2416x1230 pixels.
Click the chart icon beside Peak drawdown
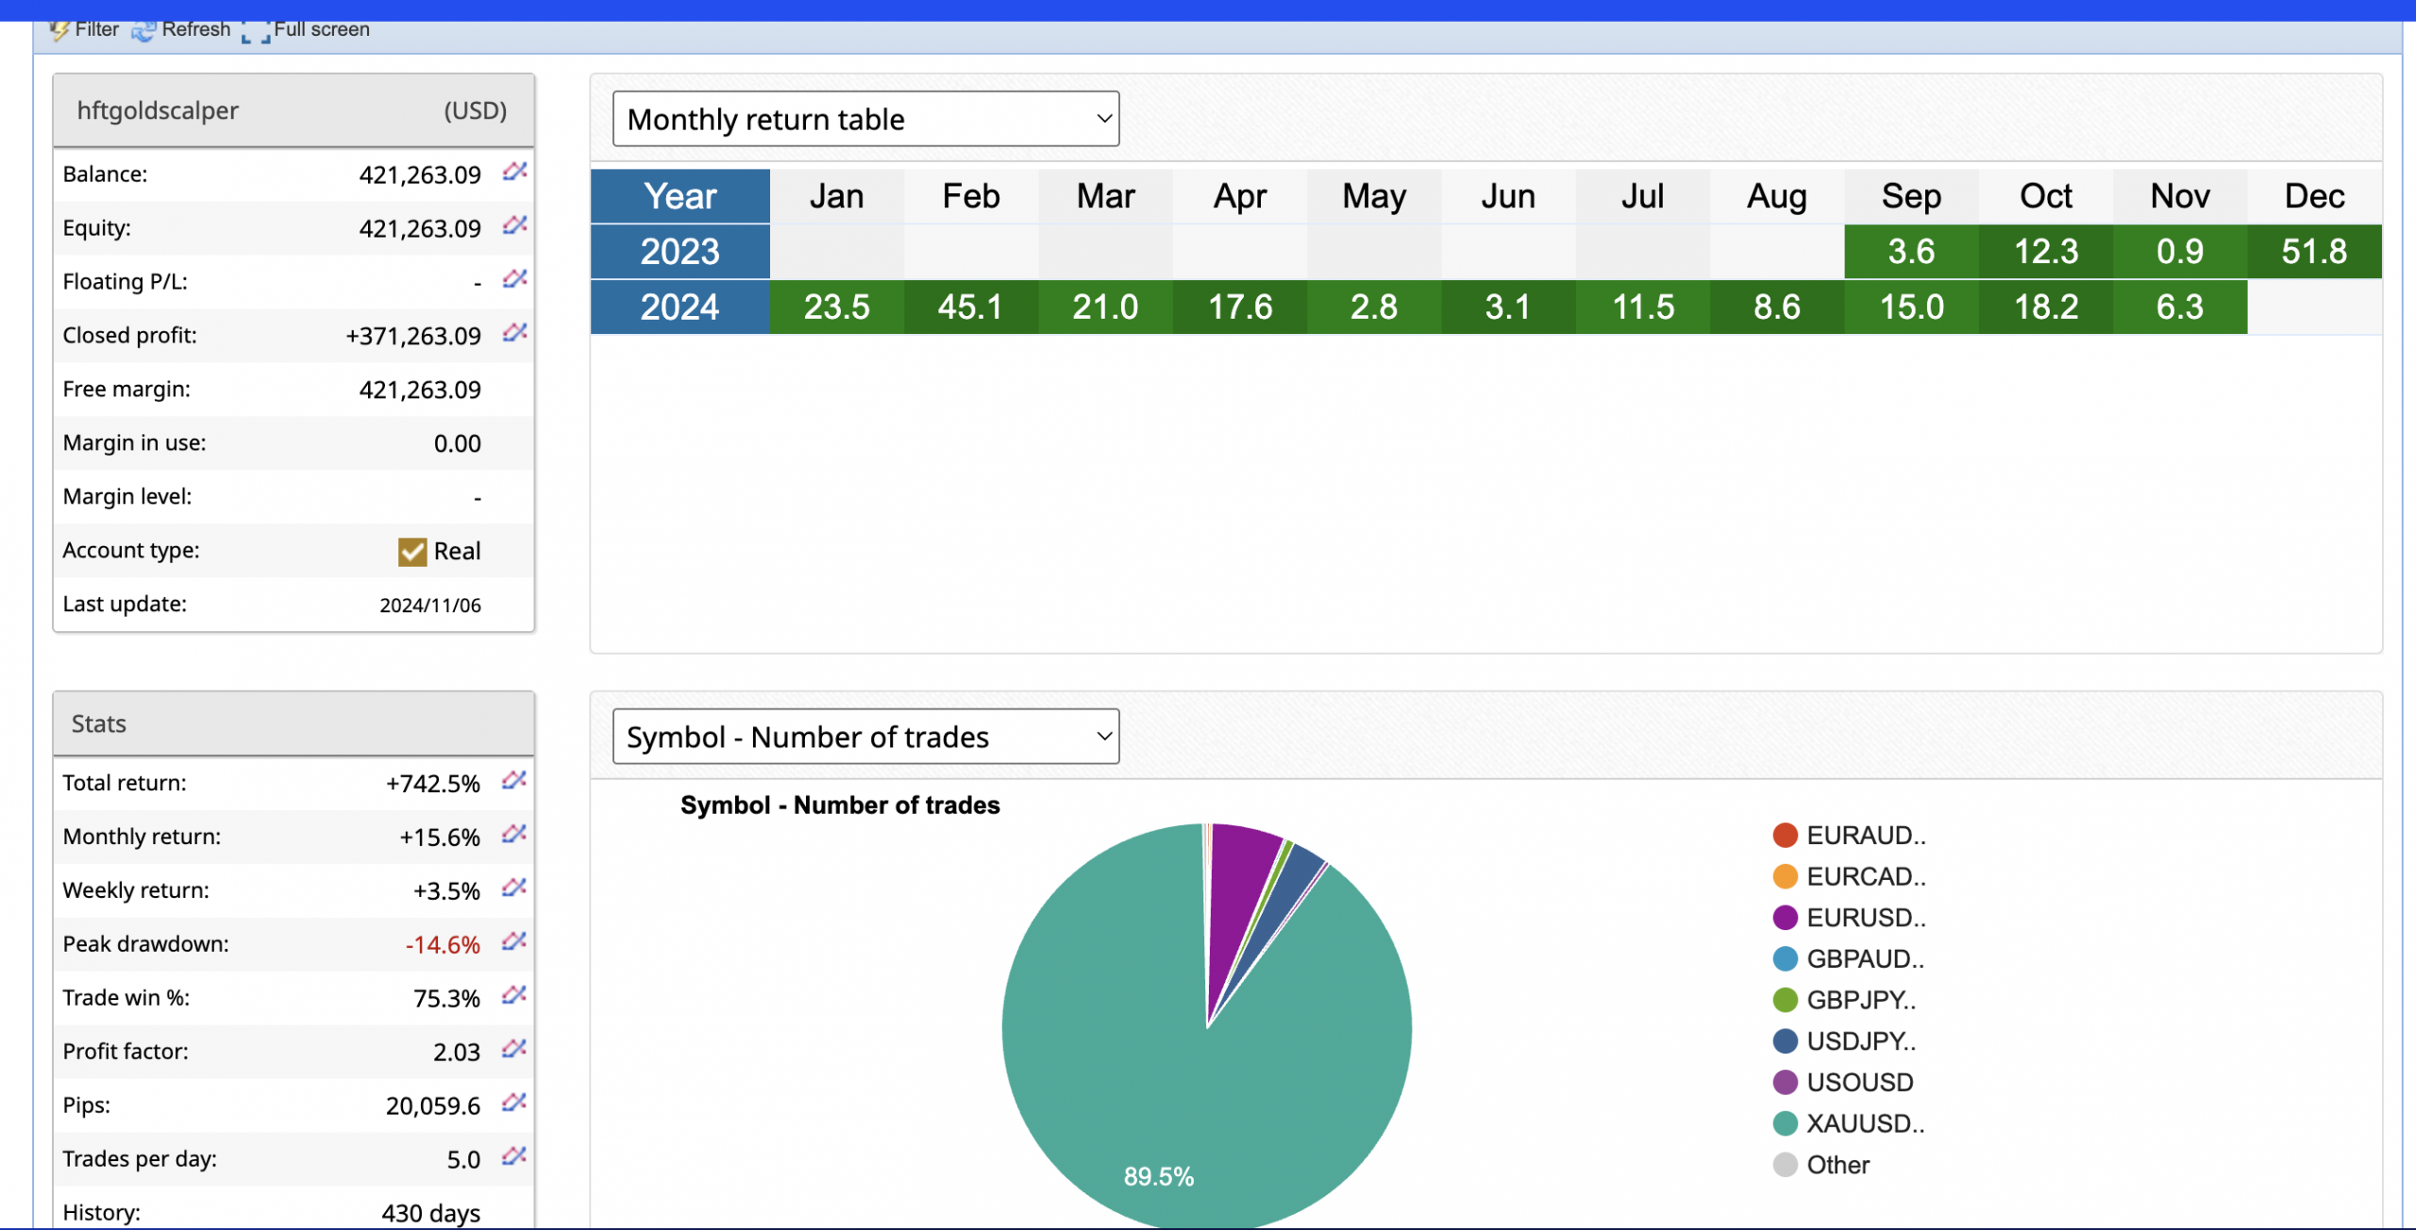click(514, 941)
